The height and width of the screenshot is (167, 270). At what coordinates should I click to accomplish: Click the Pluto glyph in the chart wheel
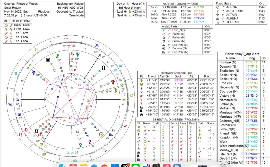point(113,82)
